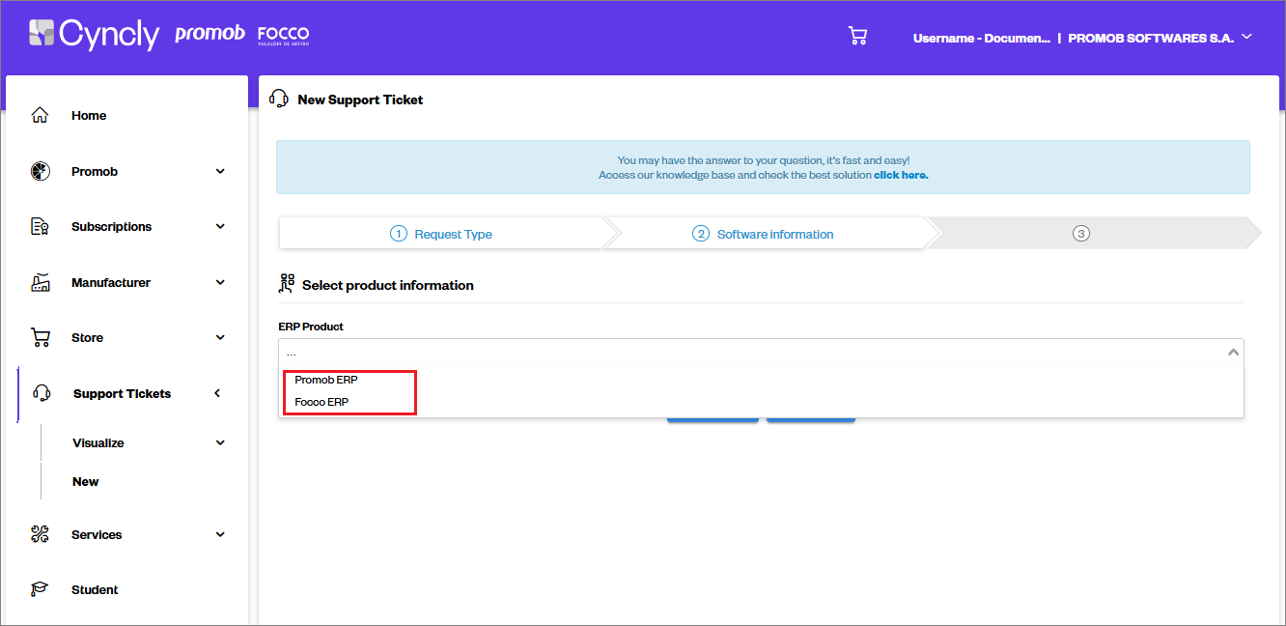Expand the Services menu chevron
The height and width of the screenshot is (626, 1286).
(x=220, y=534)
